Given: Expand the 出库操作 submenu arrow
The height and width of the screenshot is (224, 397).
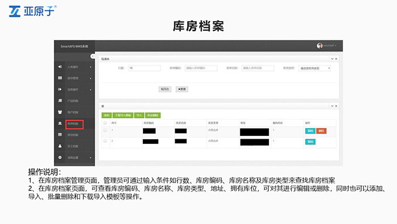Looking at the screenshot, I should (x=91, y=90).
